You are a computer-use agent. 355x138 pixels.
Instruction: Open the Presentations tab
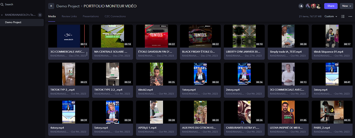point(91,16)
